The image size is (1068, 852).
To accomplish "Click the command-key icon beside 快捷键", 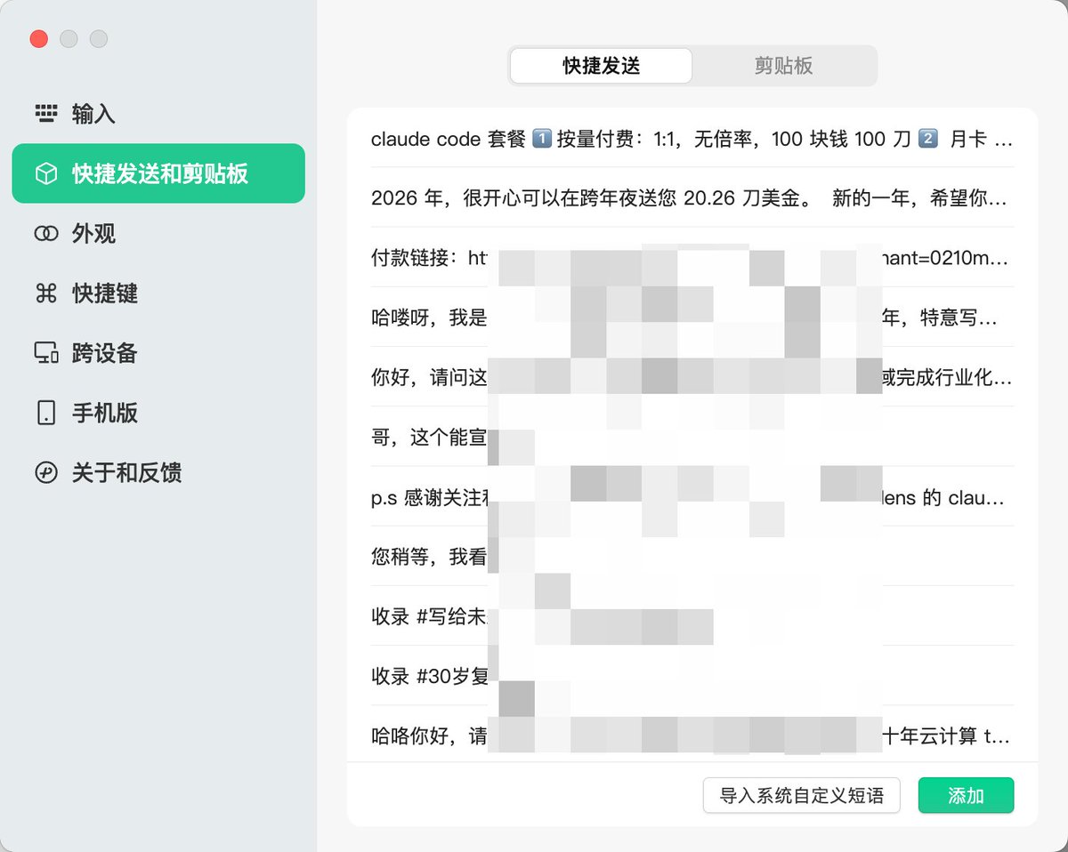I will point(45,293).
